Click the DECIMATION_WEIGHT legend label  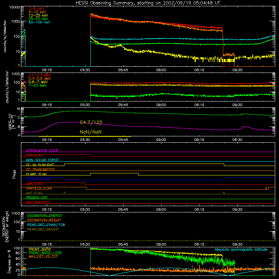pos(44,220)
